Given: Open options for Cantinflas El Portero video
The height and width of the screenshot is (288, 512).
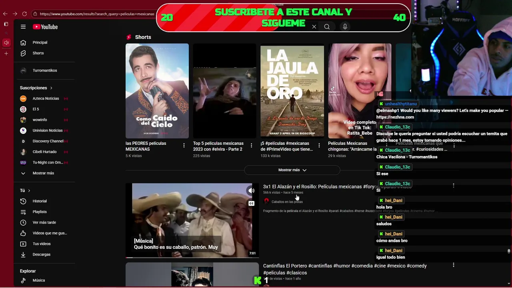Looking at the screenshot, I should point(453,265).
